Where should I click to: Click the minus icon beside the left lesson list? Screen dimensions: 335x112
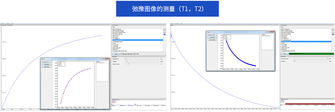tap(165, 32)
